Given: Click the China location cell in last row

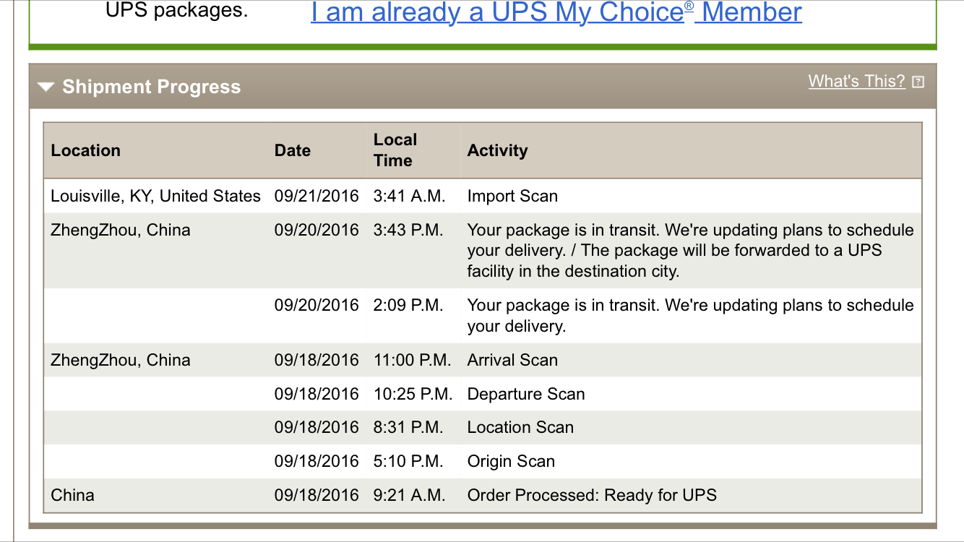Looking at the screenshot, I should pyautogui.click(x=72, y=495).
